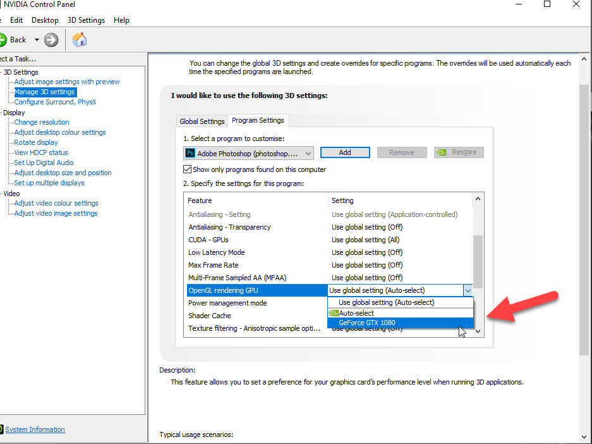Click the settings list scroll-down arrow
This screenshot has height=444, width=592.
(x=478, y=331)
